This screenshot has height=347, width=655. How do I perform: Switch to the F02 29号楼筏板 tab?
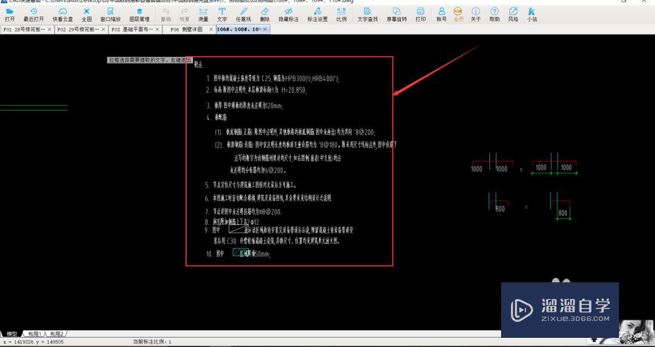tap(78, 29)
